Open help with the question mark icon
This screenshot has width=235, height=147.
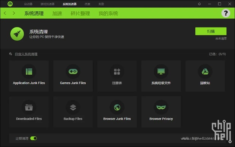tap(226, 13)
